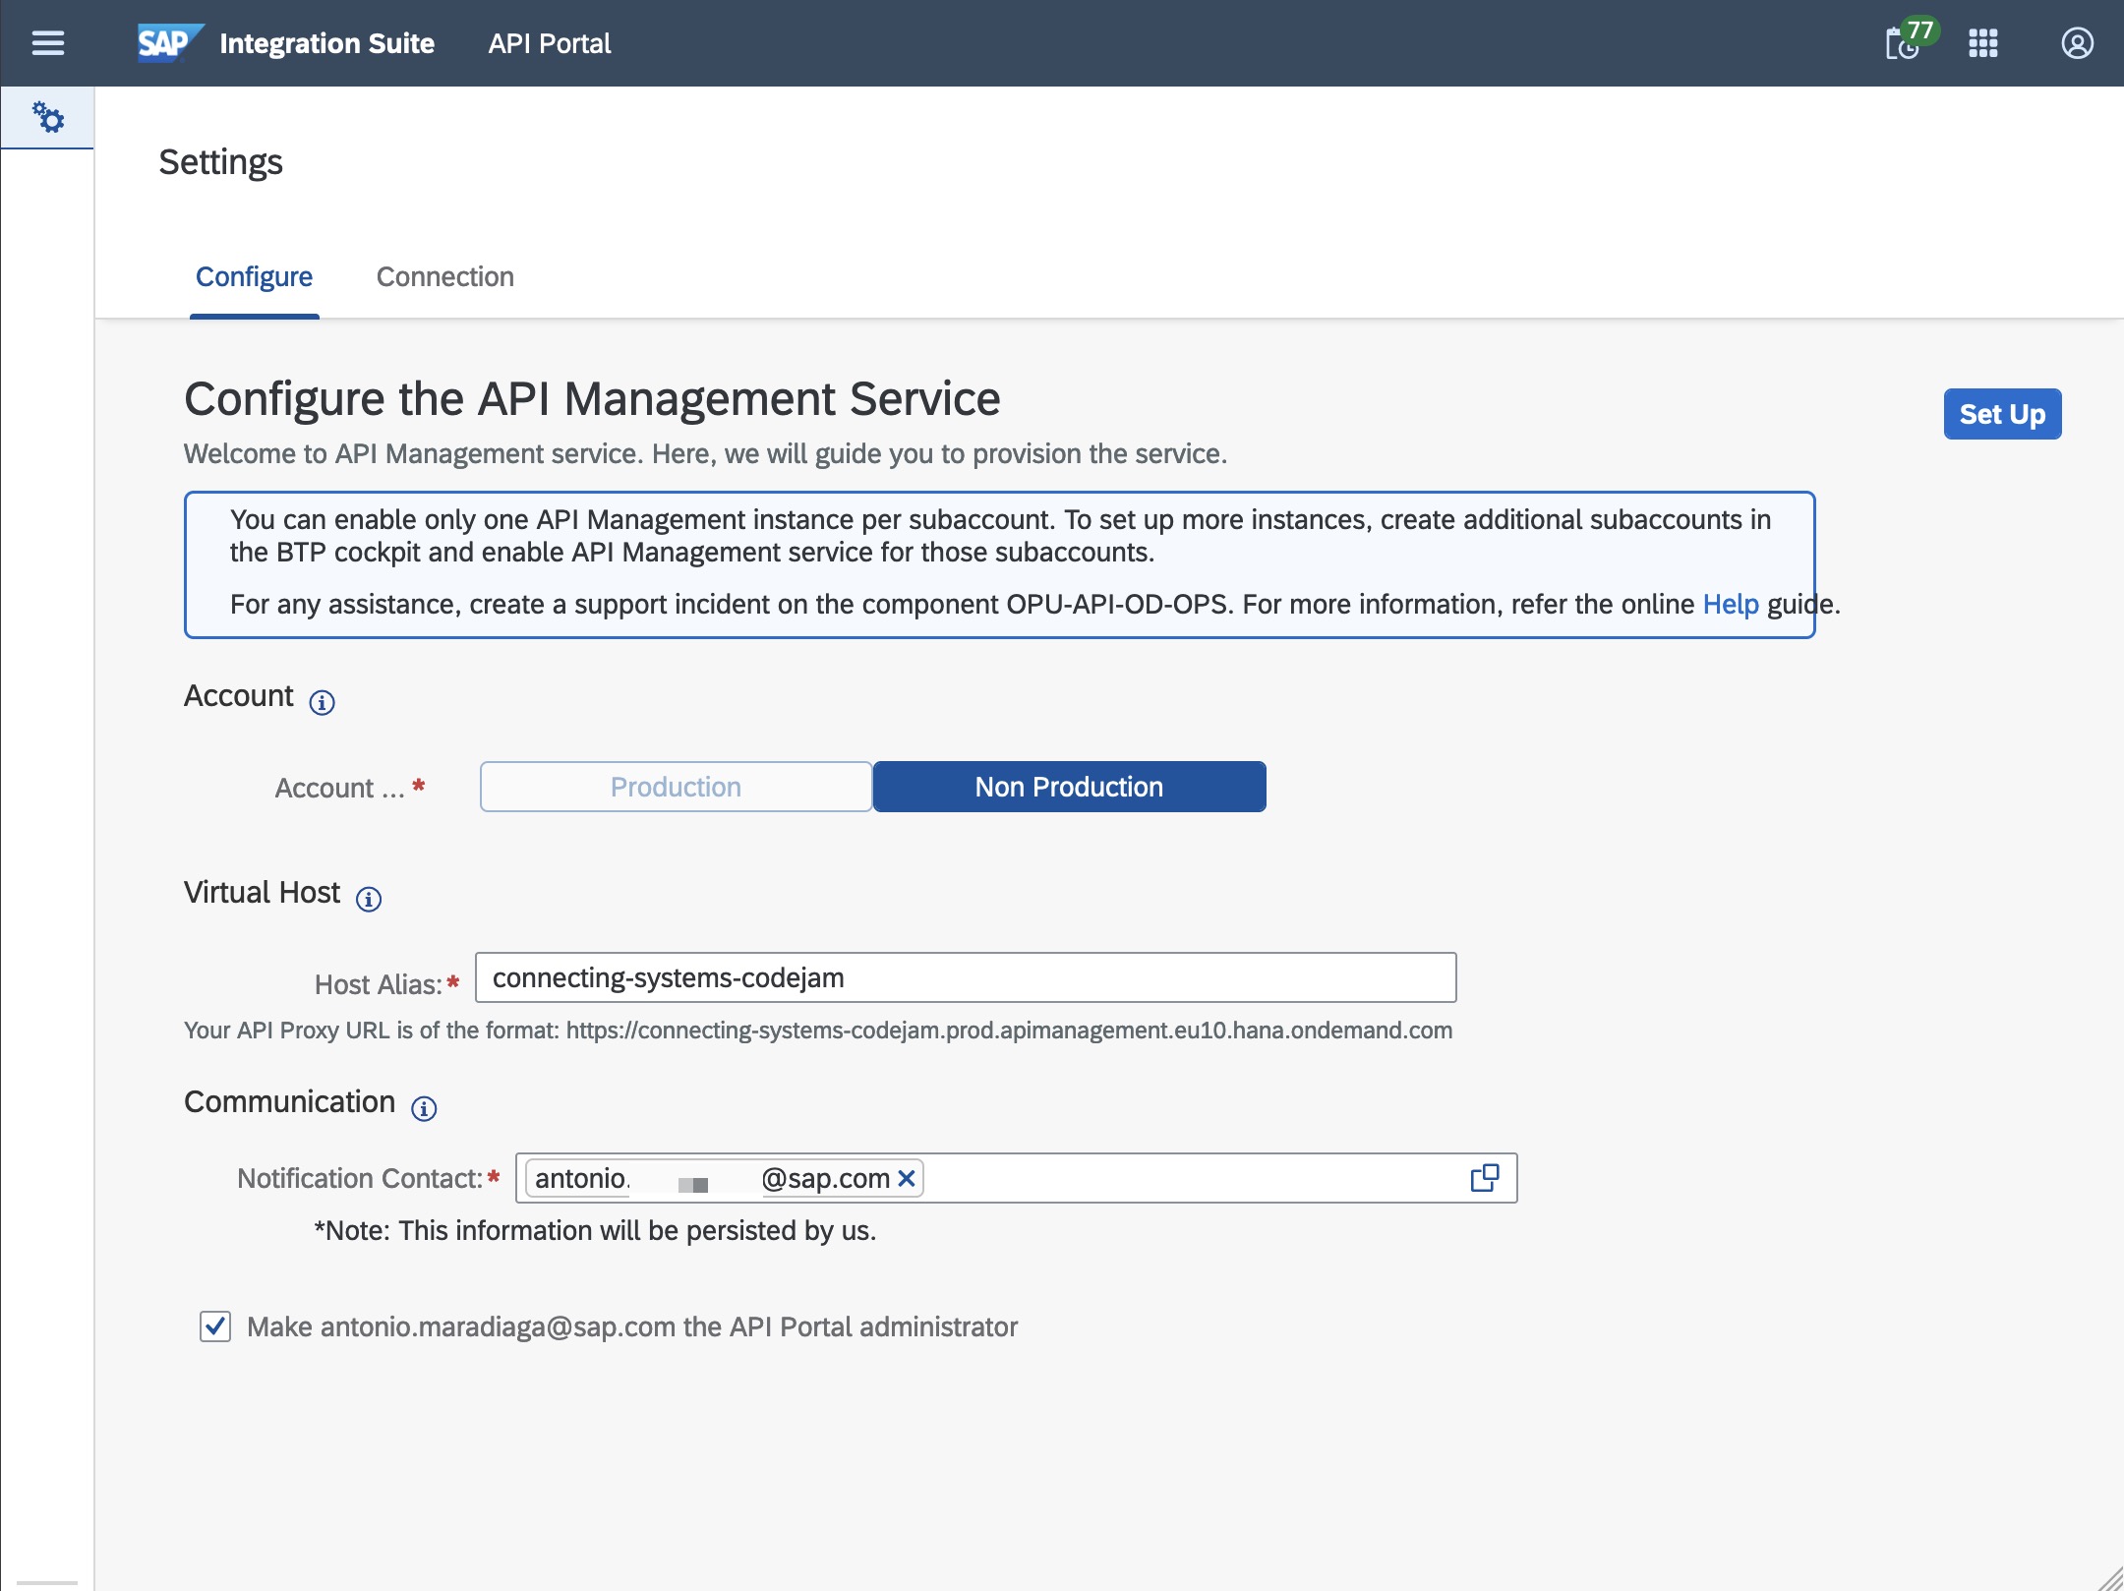Click the Set Up button
The height and width of the screenshot is (1591, 2124).
coord(2002,413)
